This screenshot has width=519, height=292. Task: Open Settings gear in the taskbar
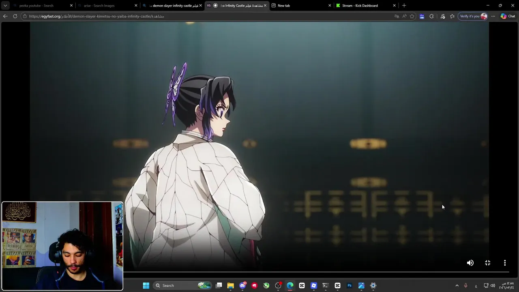[x=373, y=286]
